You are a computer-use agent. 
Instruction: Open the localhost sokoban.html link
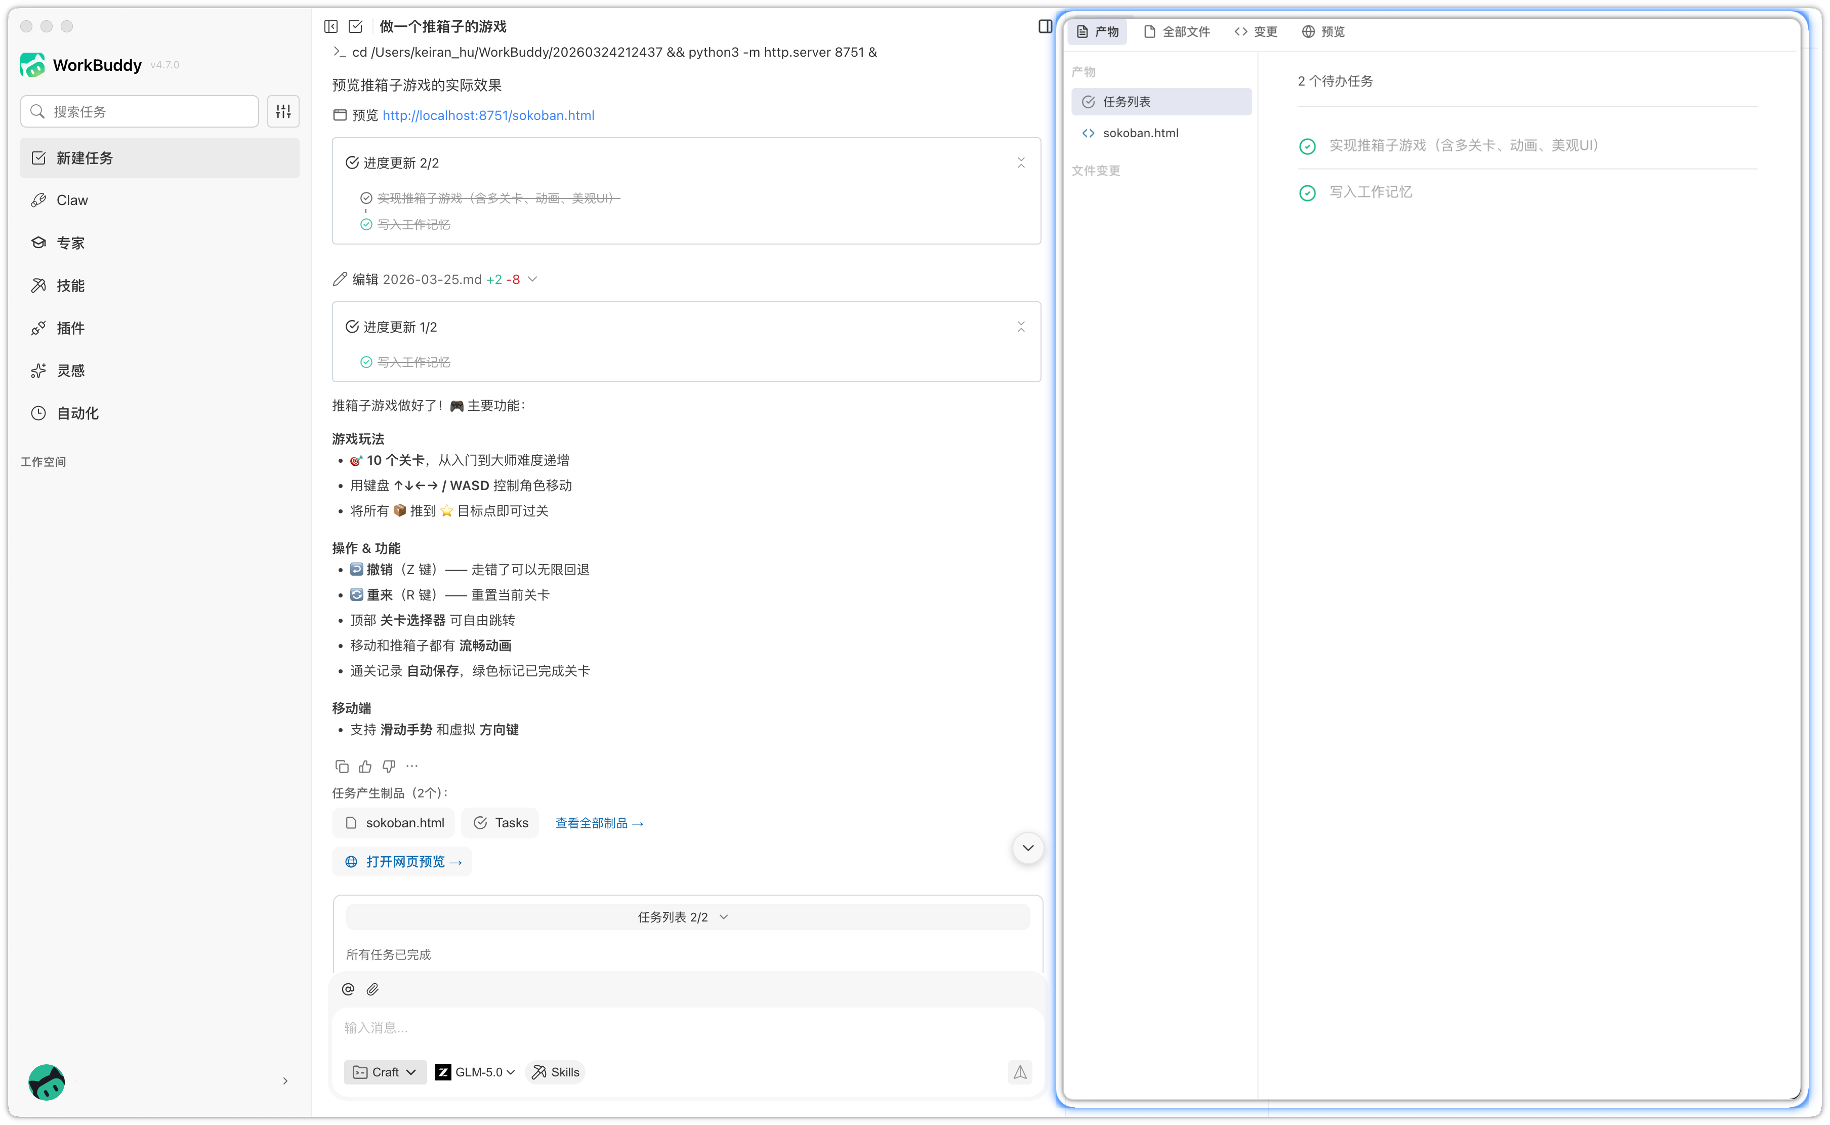tap(488, 115)
